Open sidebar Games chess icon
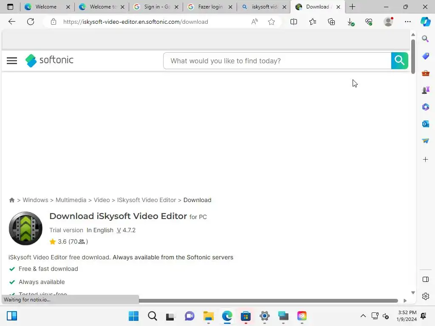 tap(425, 90)
